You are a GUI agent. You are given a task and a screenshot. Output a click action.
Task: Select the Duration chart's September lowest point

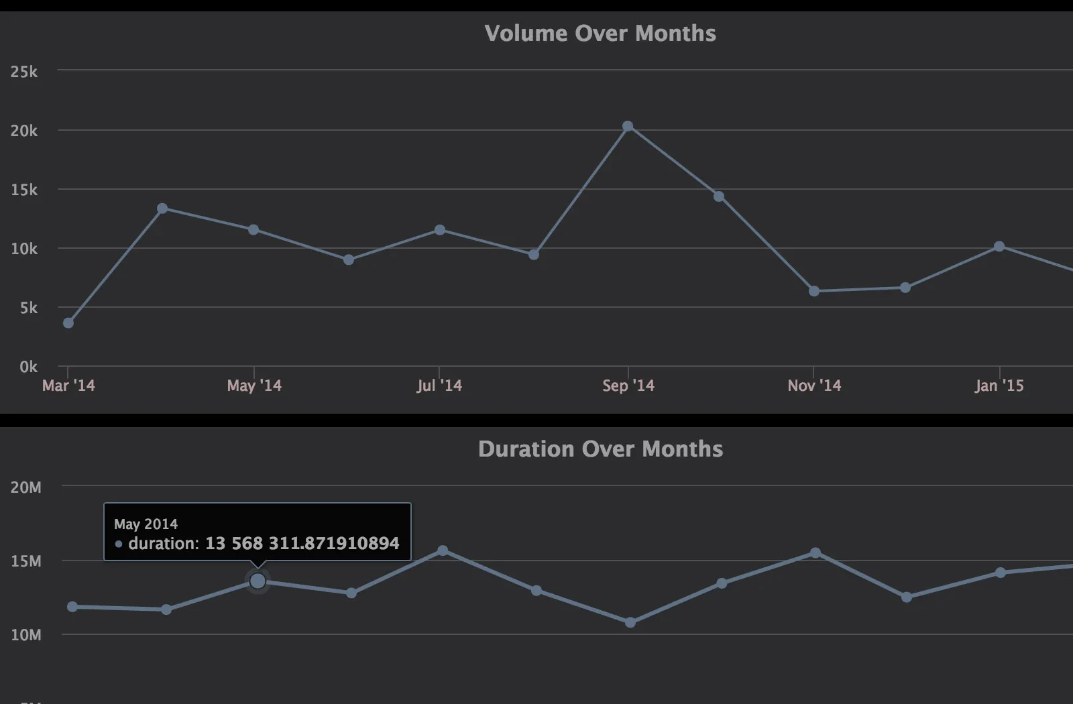630,622
